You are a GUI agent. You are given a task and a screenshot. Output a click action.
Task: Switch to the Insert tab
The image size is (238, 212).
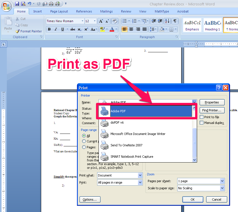(x=37, y=11)
